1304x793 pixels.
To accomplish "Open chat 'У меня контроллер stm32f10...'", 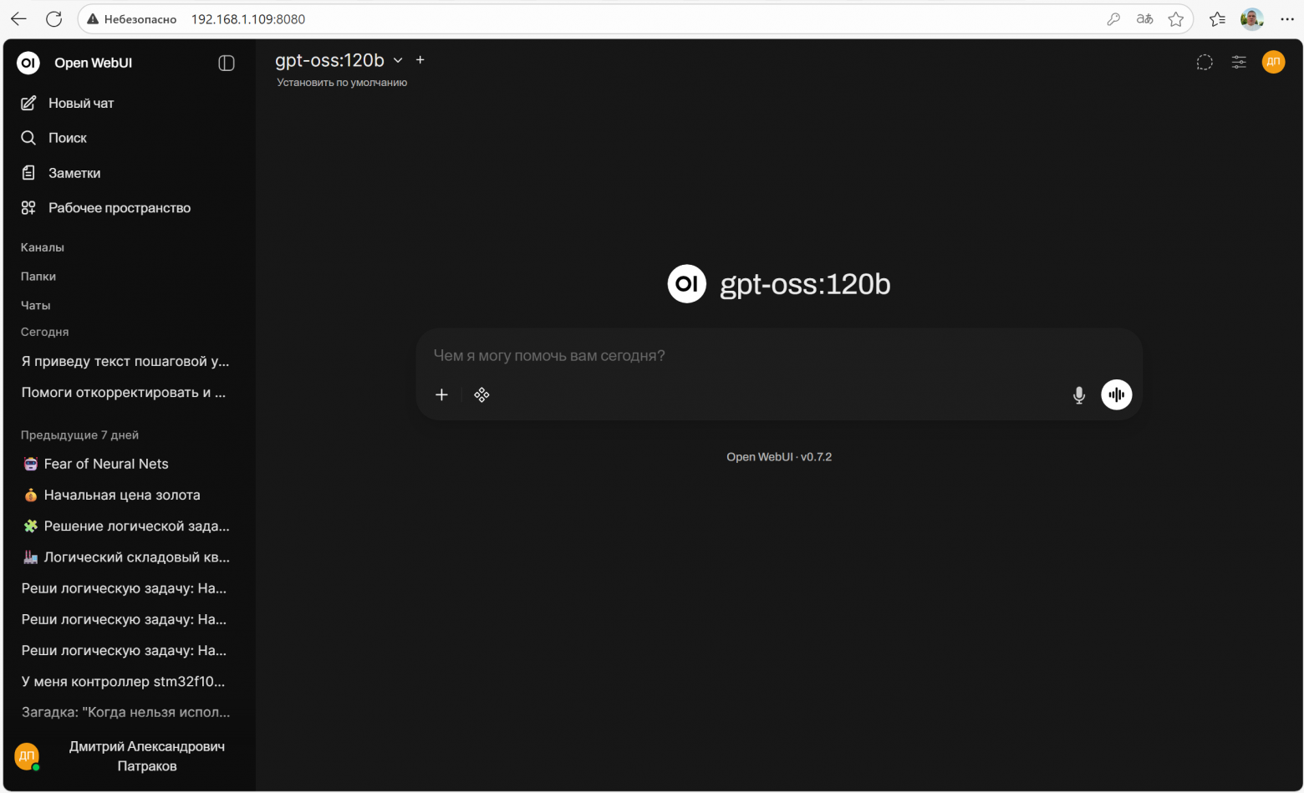I will coord(123,681).
